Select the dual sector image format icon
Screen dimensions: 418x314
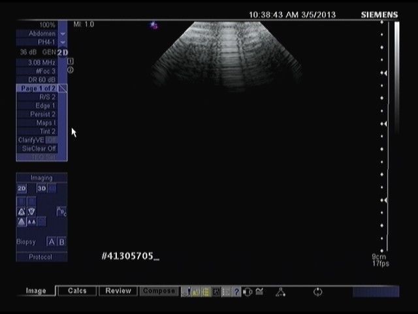click(31, 222)
